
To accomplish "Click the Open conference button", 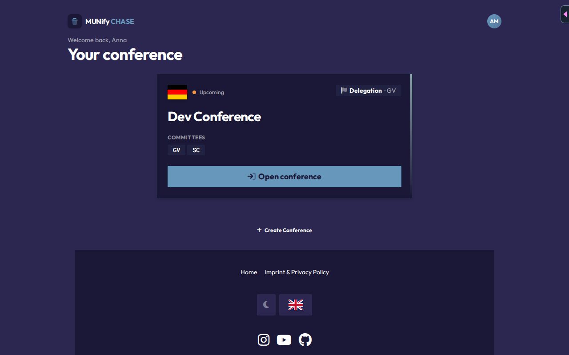I will click(x=284, y=177).
